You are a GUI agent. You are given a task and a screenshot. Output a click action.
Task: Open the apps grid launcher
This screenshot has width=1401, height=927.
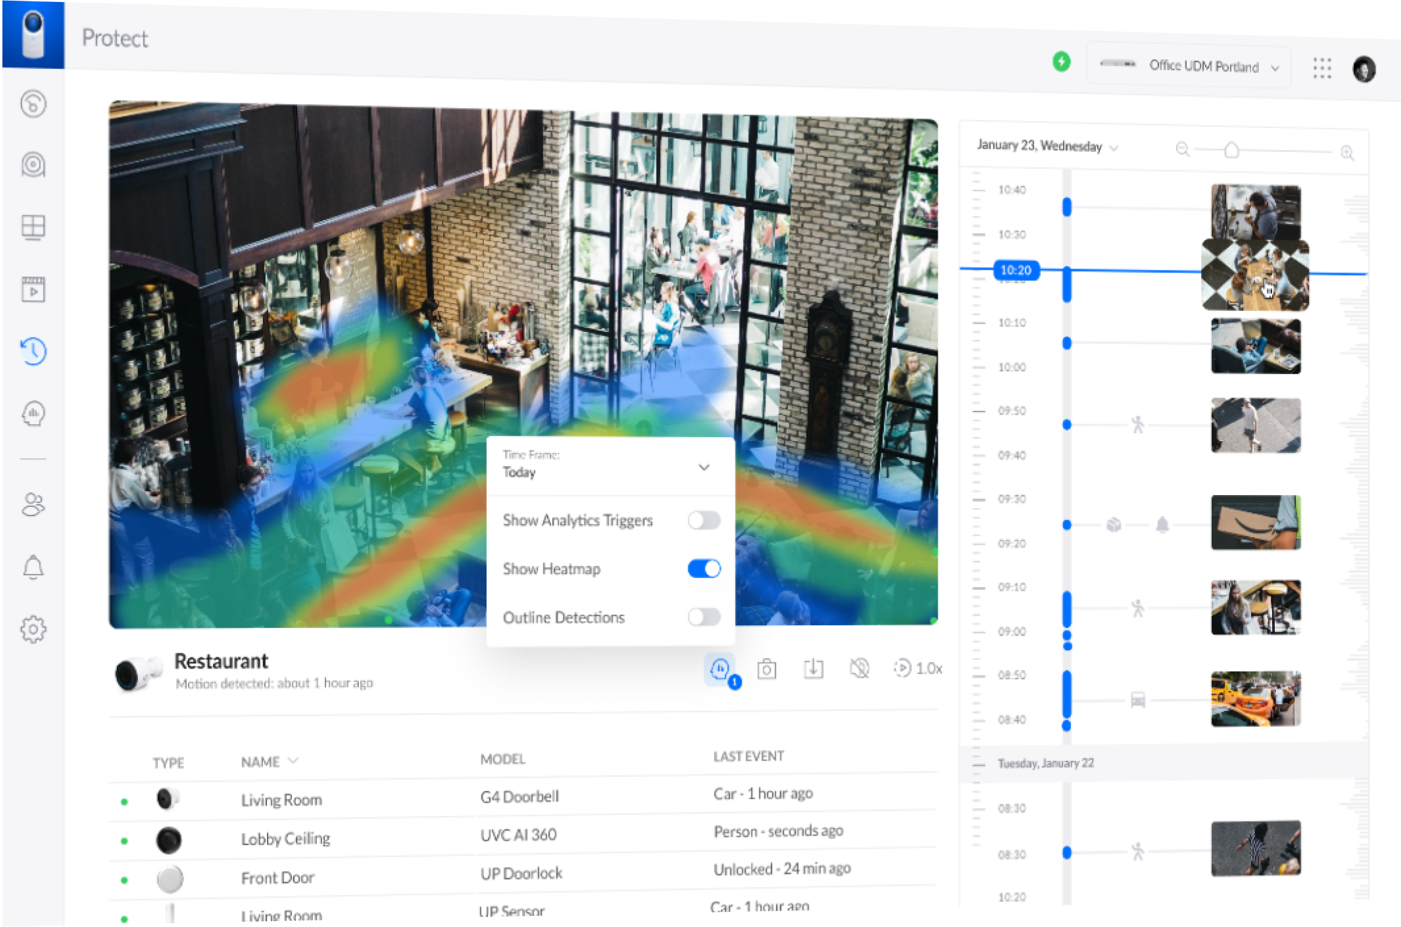point(1322,68)
